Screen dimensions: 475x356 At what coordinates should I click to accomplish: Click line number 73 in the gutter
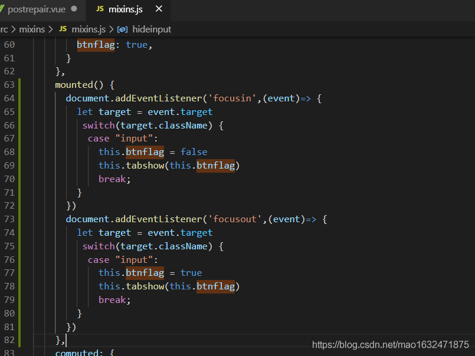(x=9, y=219)
